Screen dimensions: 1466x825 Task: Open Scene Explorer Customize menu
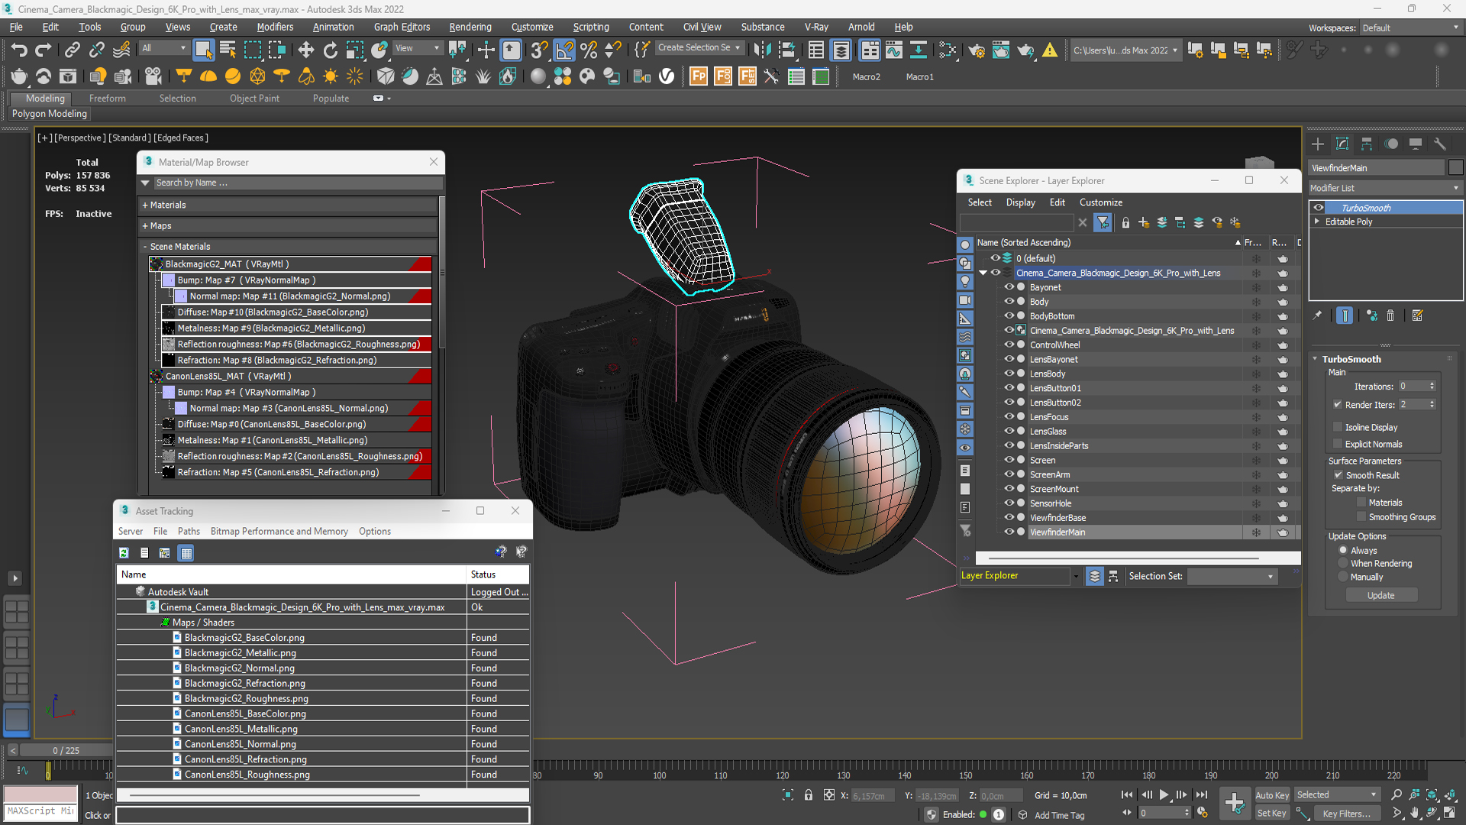tap(1101, 202)
